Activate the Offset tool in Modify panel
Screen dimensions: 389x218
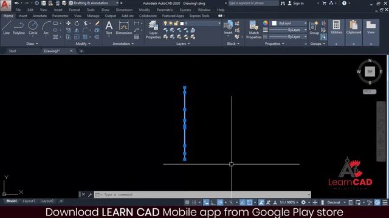[97, 37]
